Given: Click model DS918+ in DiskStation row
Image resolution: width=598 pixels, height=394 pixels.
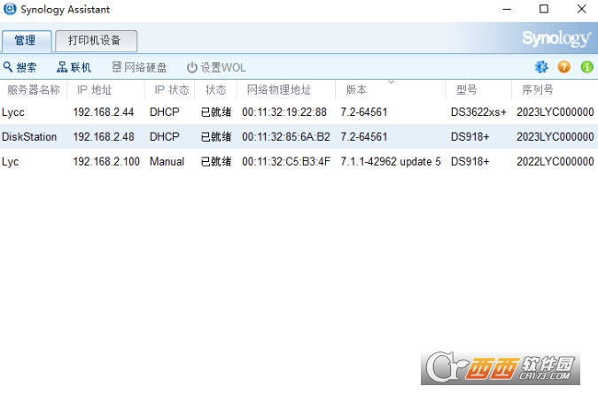Looking at the screenshot, I should pos(470,136).
